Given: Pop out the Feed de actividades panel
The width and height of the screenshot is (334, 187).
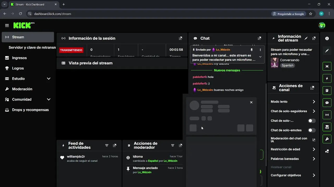Looking at the screenshot, I should pyautogui.click(x=115, y=145).
